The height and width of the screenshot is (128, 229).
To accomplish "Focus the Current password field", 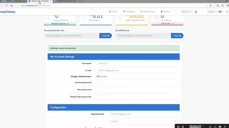I will tap(137, 82).
